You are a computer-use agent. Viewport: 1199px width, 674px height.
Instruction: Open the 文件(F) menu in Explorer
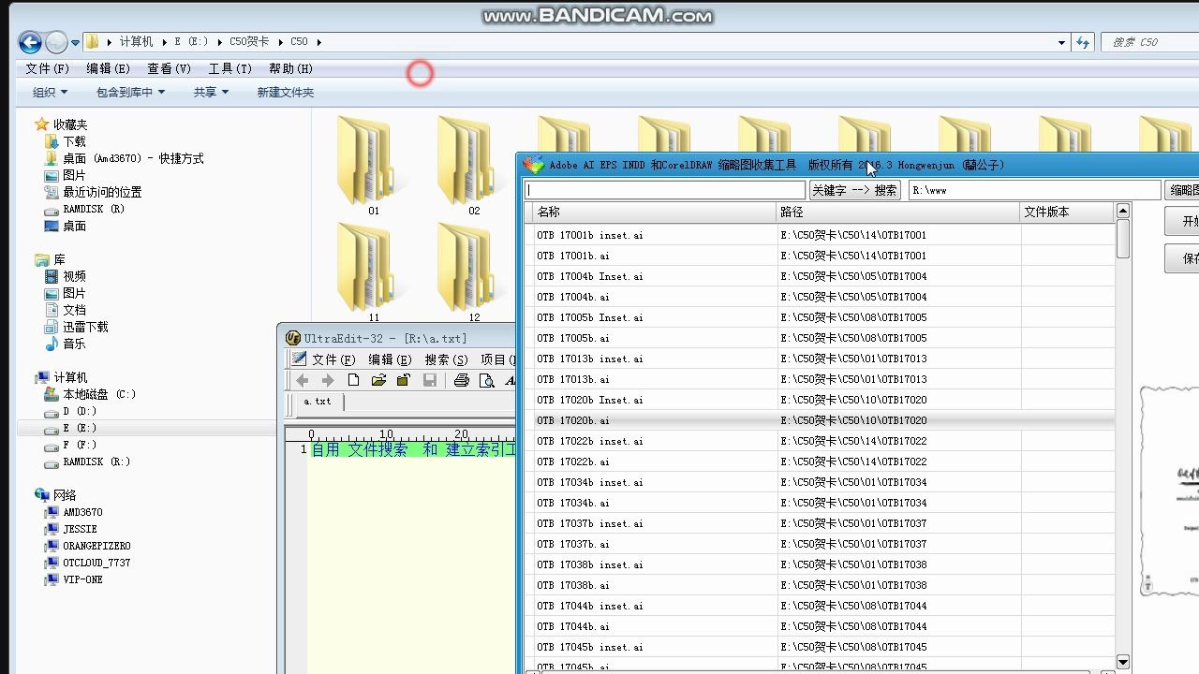coord(48,68)
